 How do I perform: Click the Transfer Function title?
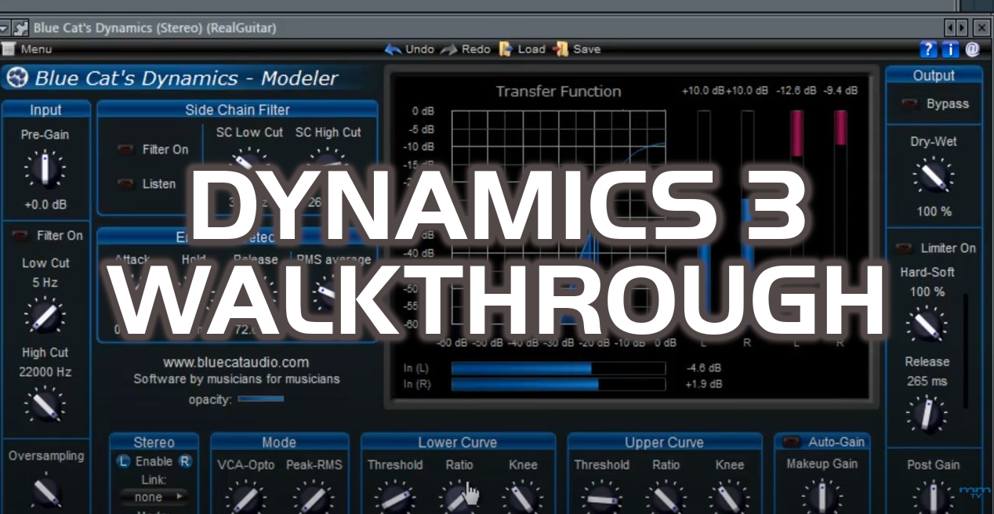click(558, 92)
